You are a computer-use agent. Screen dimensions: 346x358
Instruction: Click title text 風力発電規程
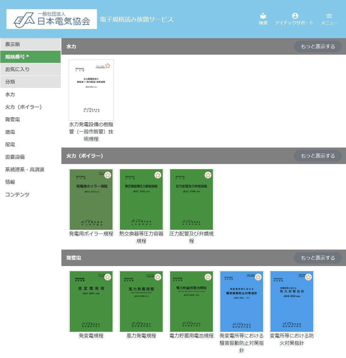pyautogui.click(x=141, y=336)
